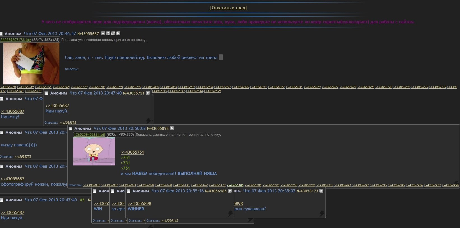Tick the checkbox of post №43055751 preview
Screen dimensions: 460x228
pos(47,93)
